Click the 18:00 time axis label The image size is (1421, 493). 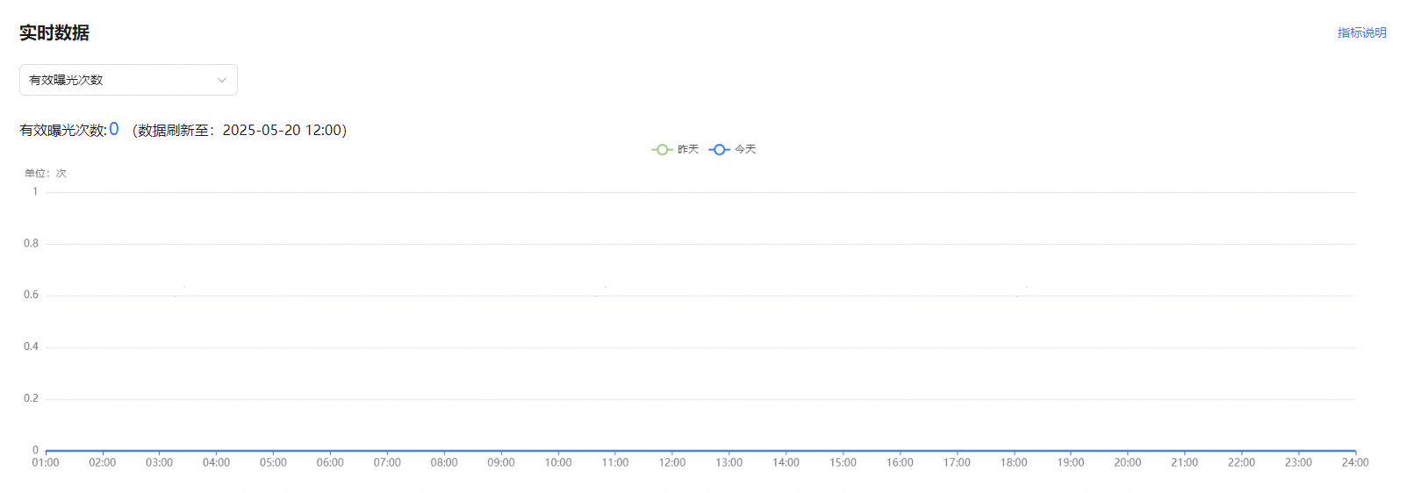pos(1014,462)
